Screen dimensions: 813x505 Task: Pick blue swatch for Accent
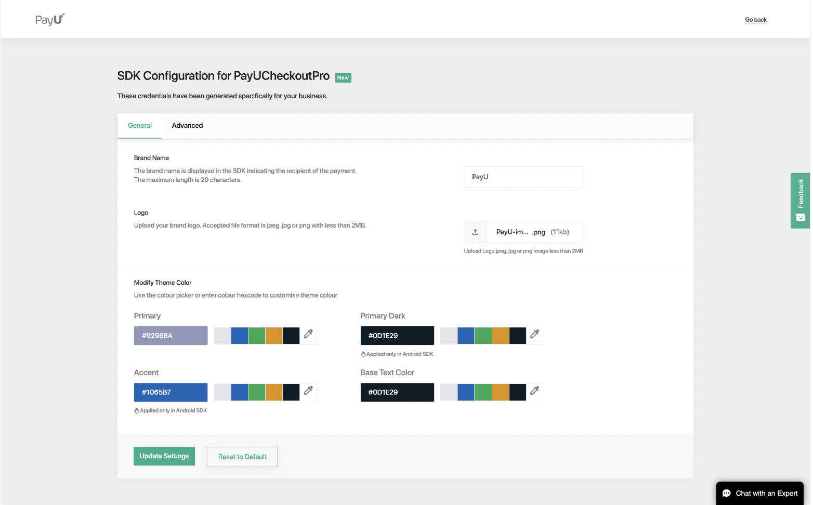[x=240, y=392]
